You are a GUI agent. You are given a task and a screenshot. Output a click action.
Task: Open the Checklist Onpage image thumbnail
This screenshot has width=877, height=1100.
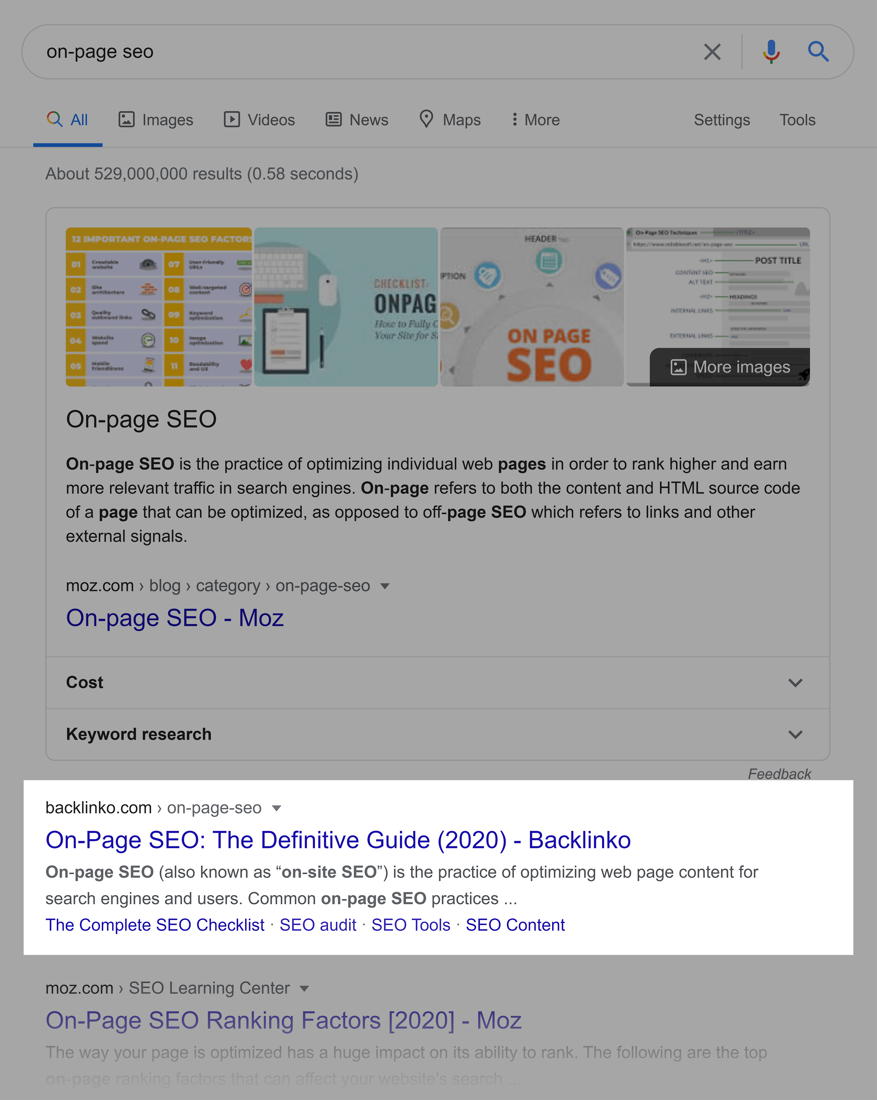click(x=346, y=307)
